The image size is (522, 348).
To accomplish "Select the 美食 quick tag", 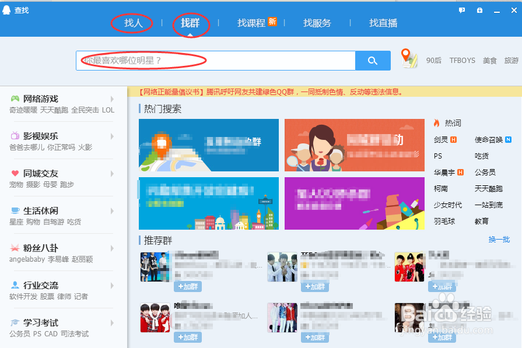I will point(490,61).
